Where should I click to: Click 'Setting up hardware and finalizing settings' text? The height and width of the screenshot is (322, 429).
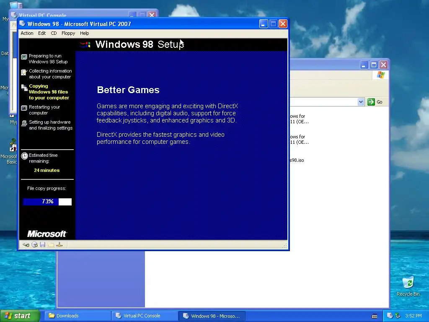click(x=51, y=125)
